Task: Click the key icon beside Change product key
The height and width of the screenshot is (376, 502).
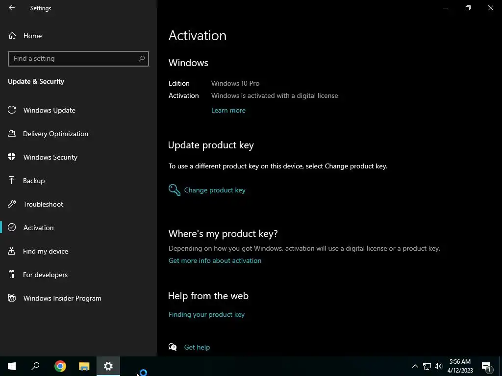Action: (174, 190)
